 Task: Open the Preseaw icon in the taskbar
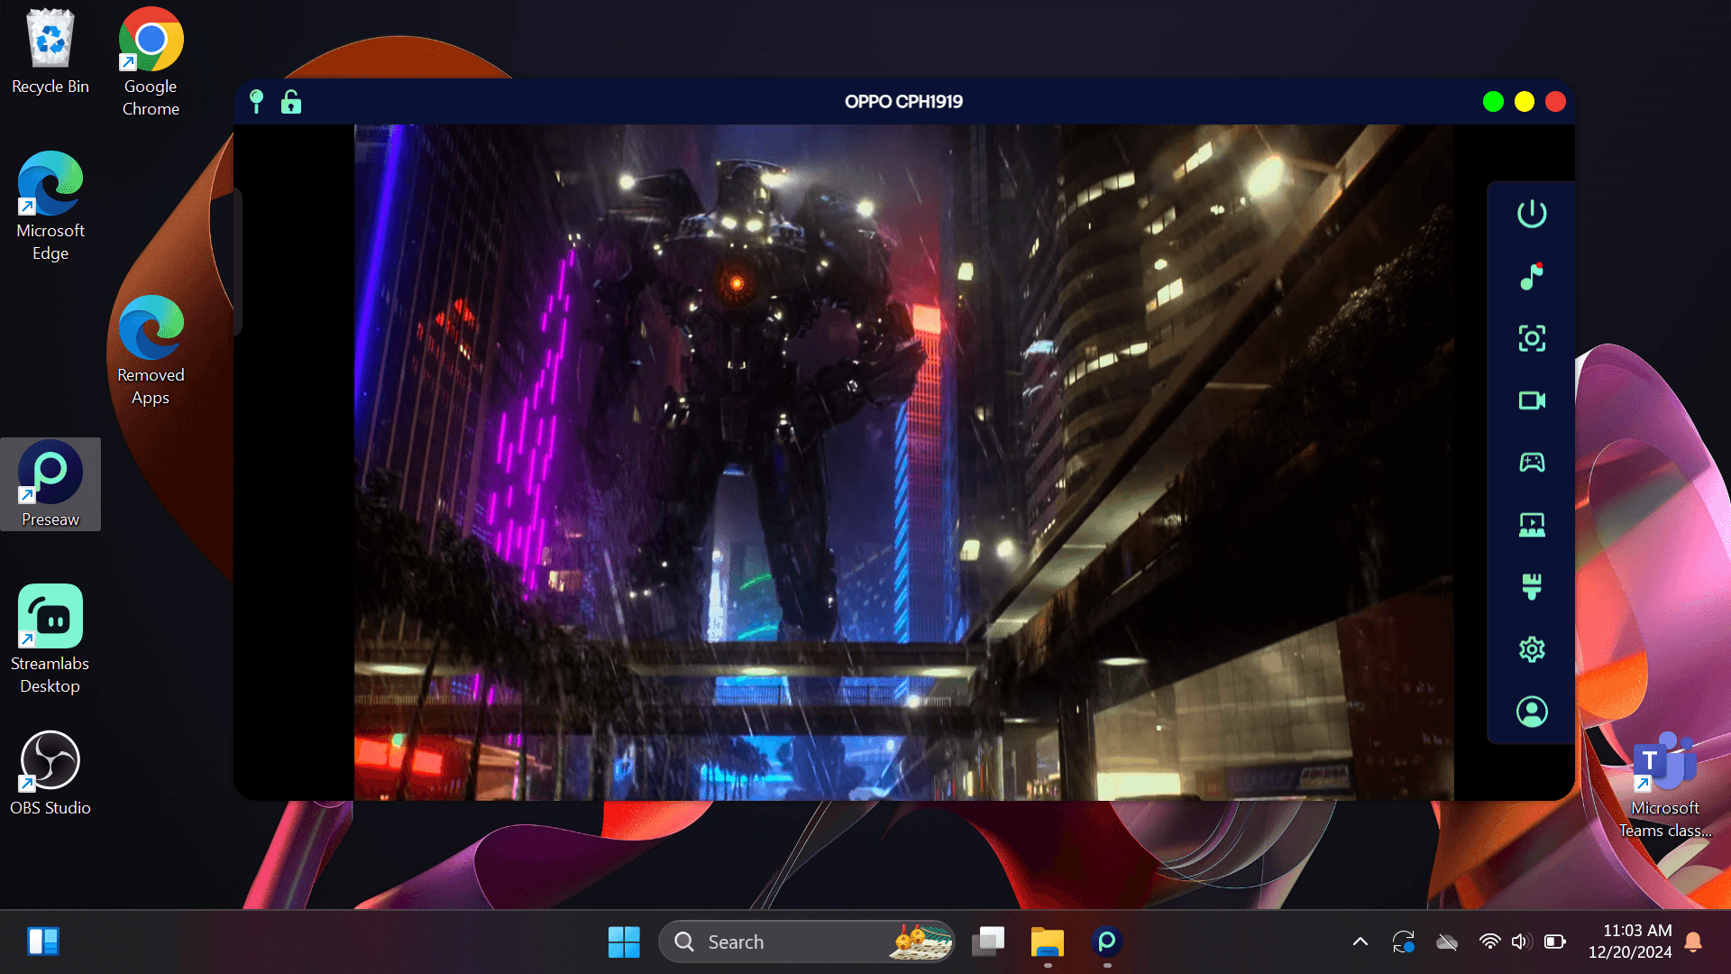point(1106,941)
